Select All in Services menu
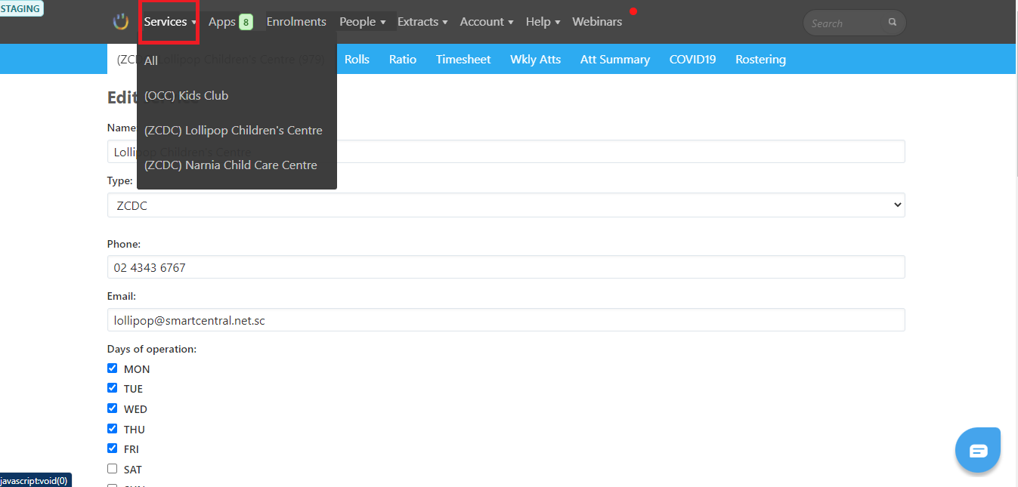This screenshot has height=487, width=1018. (237, 60)
